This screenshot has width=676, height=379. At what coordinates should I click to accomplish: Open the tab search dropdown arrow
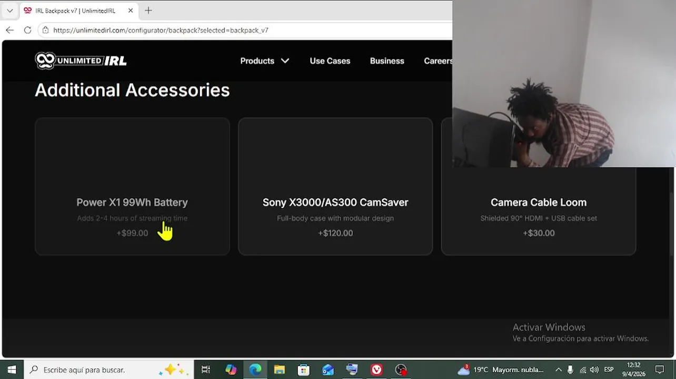tap(9, 11)
